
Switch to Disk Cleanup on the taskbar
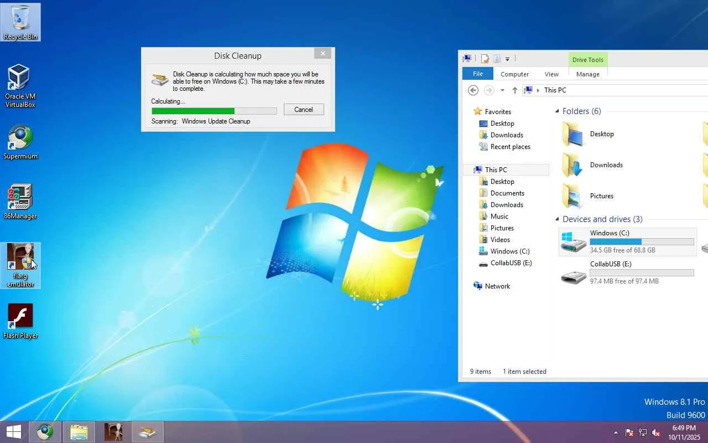tap(148, 431)
